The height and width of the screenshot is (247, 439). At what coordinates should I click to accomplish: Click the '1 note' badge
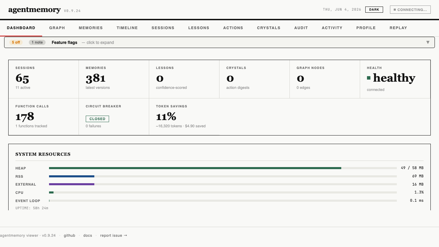pos(37,43)
